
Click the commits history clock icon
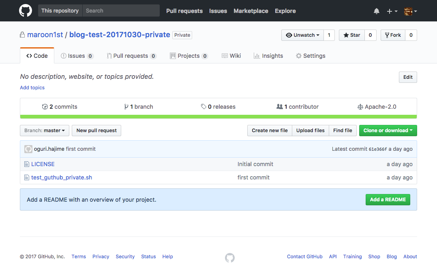click(x=45, y=106)
